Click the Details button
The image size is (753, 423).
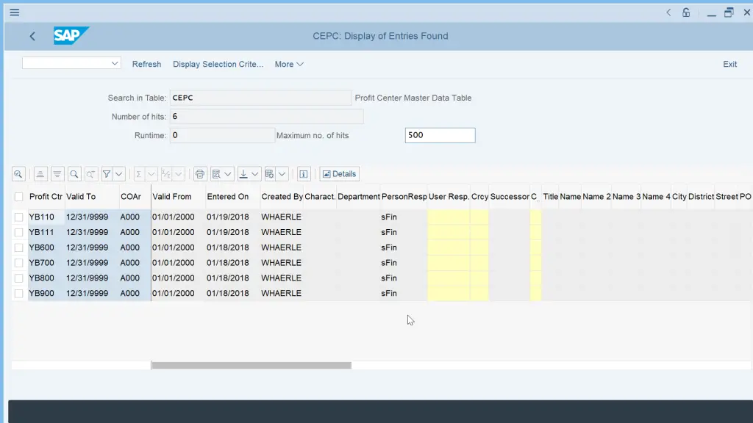[339, 173]
